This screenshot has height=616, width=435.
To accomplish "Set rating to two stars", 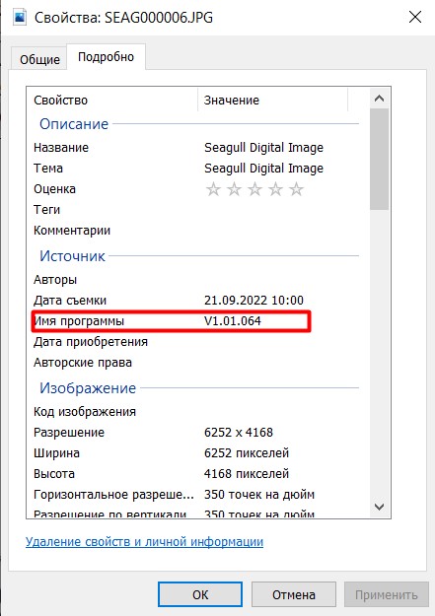I will (x=234, y=189).
